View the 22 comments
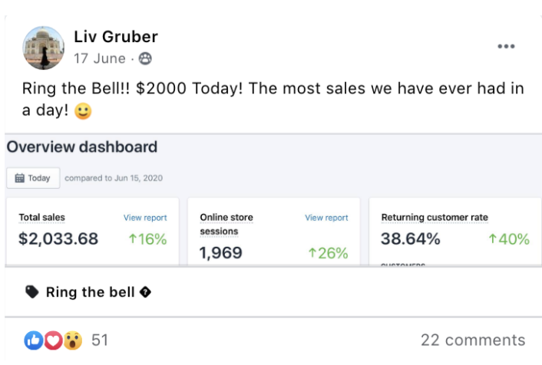Screen dimensions: 542x365 tap(473, 340)
